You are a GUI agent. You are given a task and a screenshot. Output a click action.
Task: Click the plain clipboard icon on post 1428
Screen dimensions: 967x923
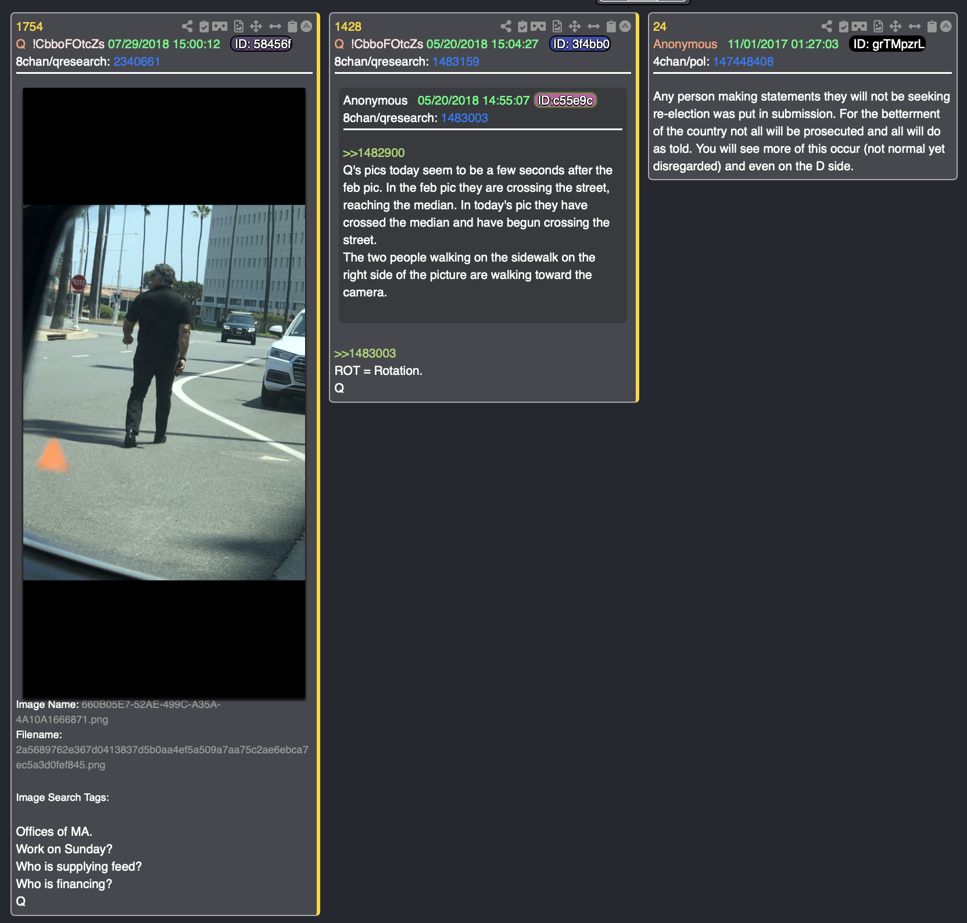(x=611, y=26)
